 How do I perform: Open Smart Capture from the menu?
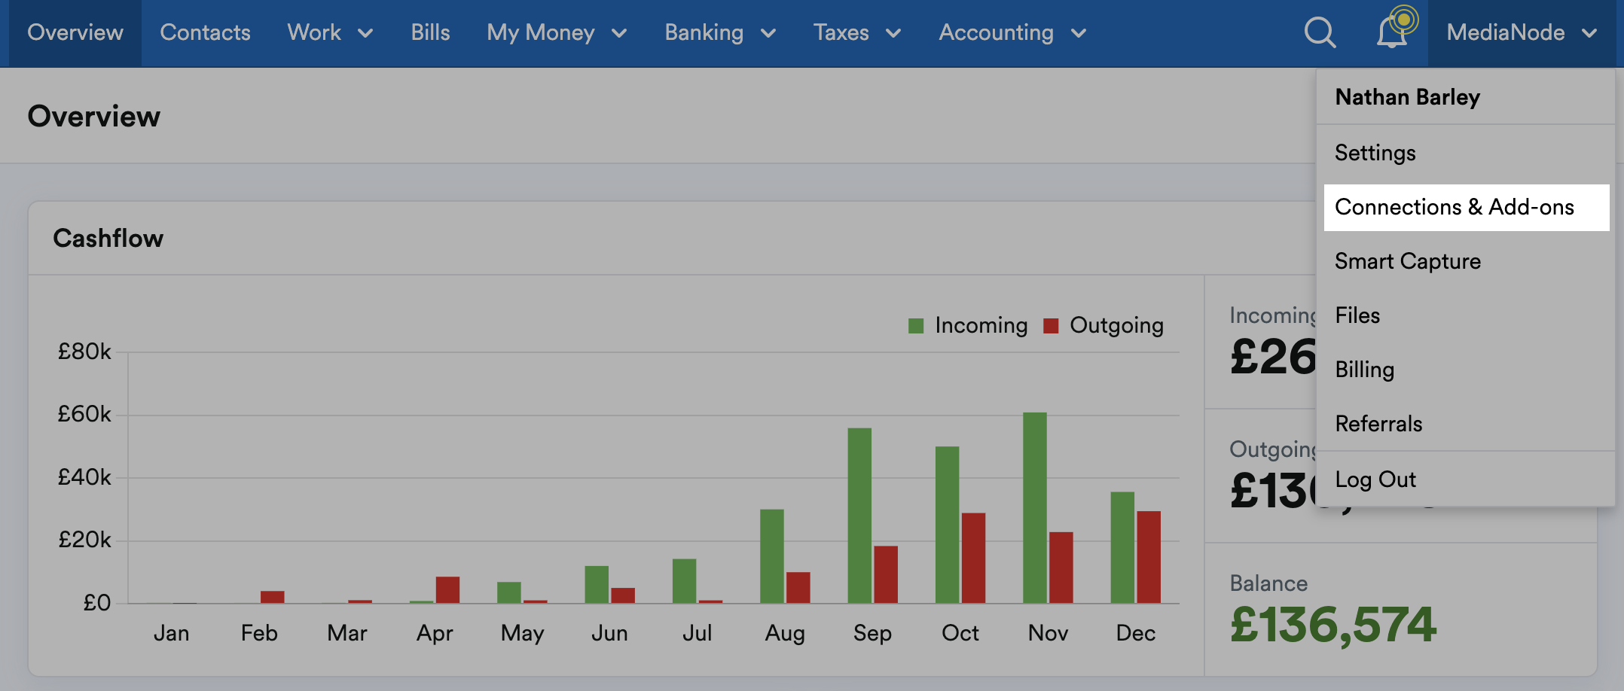[1407, 261]
